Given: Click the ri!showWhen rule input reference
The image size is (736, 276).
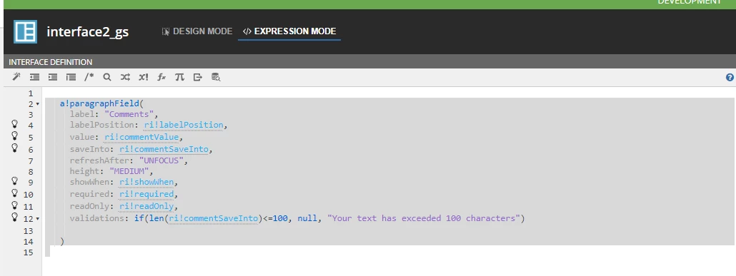Looking at the screenshot, I should tap(146, 183).
